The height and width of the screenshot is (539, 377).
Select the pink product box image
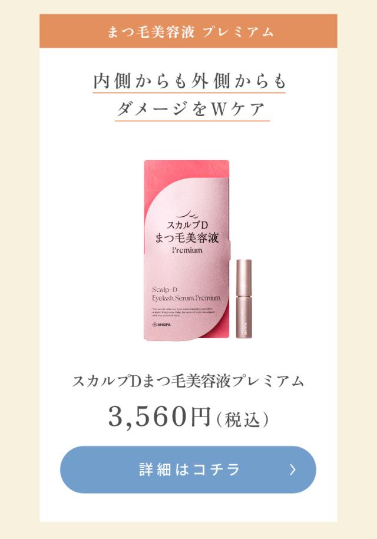(x=187, y=250)
